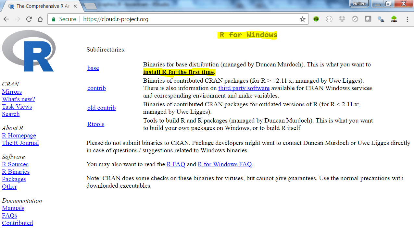Minimize the Chrome window
The width and height of the screenshot is (414, 235).
coord(377,4)
